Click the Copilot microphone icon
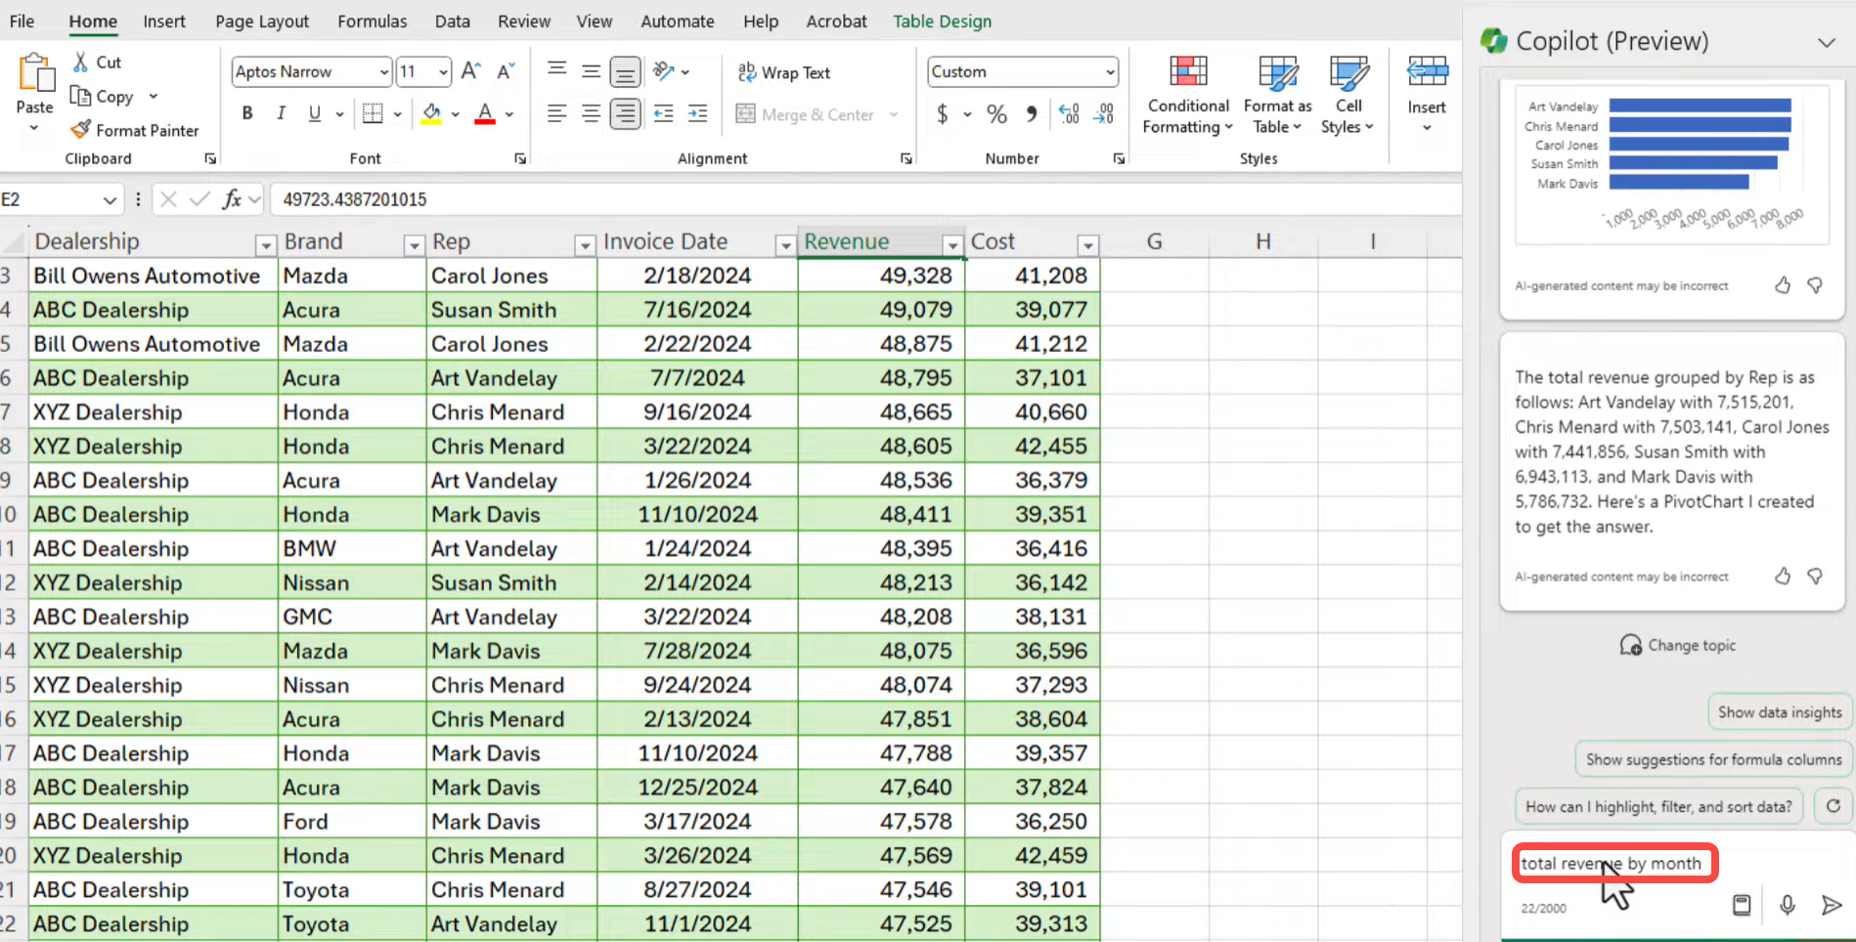The width and height of the screenshot is (1856, 942). click(1788, 905)
